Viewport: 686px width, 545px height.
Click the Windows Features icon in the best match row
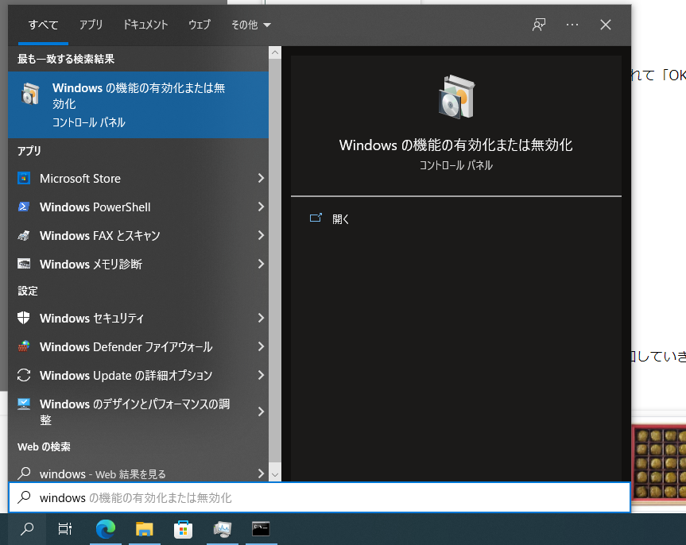tap(30, 93)
